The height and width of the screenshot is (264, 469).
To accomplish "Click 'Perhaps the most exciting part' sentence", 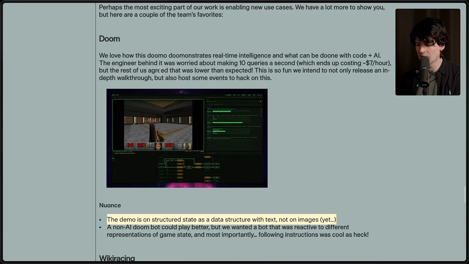I will (196, 7).
